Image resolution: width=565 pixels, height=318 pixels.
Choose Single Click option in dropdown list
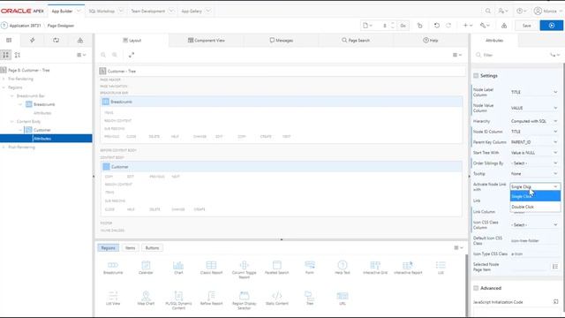(535, 196)
